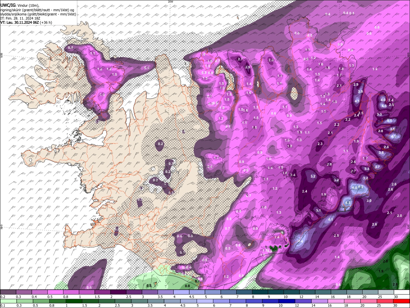
Task: Click the palest green 0.1 swatch in the green-scale legend
Action: [x=8, y=301]
